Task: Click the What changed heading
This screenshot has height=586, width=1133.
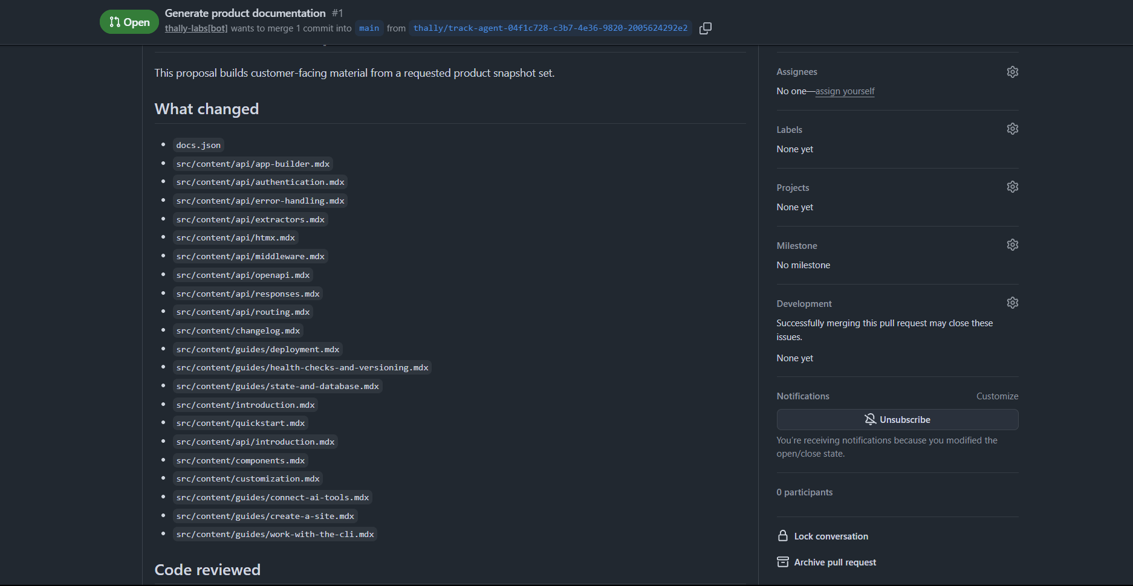Action: point(207,109)
